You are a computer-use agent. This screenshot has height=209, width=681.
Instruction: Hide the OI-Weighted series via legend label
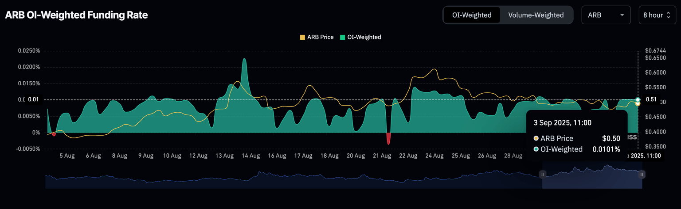pos(364,37)
